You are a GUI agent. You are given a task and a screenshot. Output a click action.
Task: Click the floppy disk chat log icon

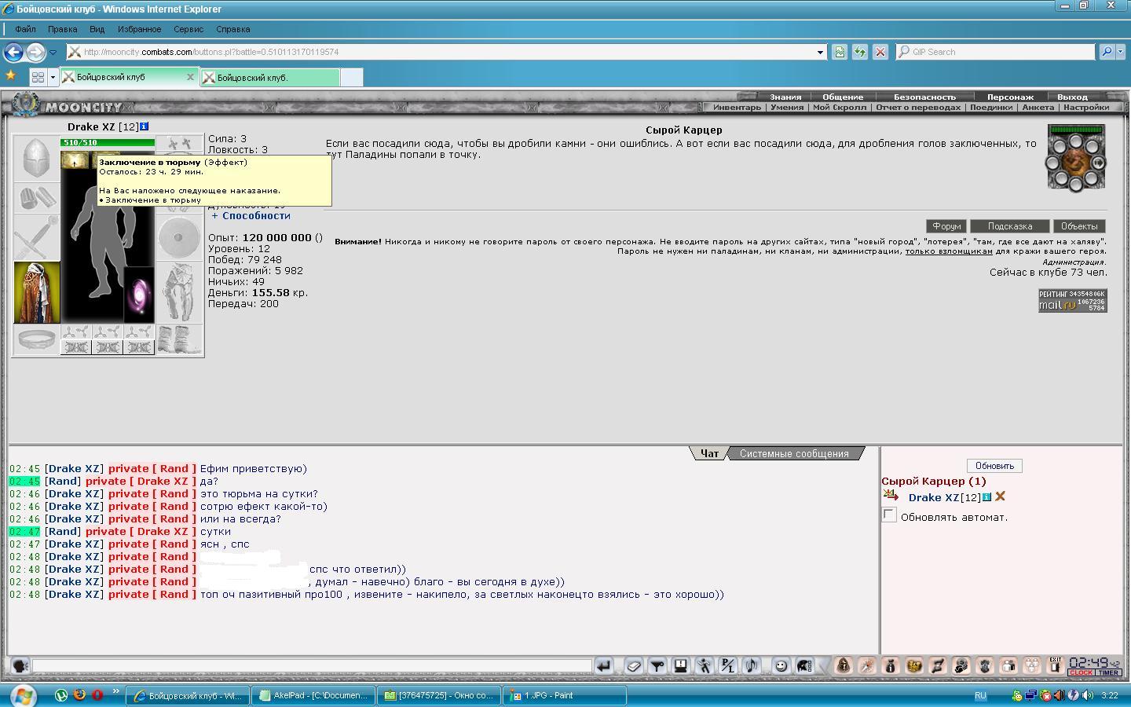680,666
